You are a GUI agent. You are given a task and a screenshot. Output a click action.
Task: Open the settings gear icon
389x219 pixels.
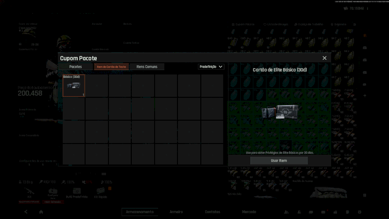(x=359, y=212)
